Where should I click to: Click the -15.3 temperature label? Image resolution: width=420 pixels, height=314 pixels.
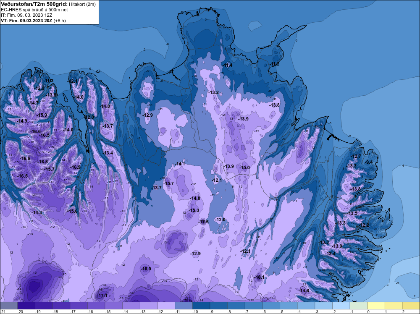point(194,210)
